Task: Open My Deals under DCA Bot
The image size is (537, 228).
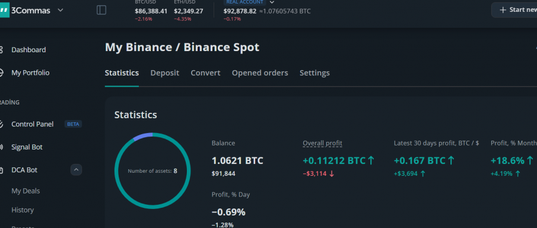Action: [26, 191]
